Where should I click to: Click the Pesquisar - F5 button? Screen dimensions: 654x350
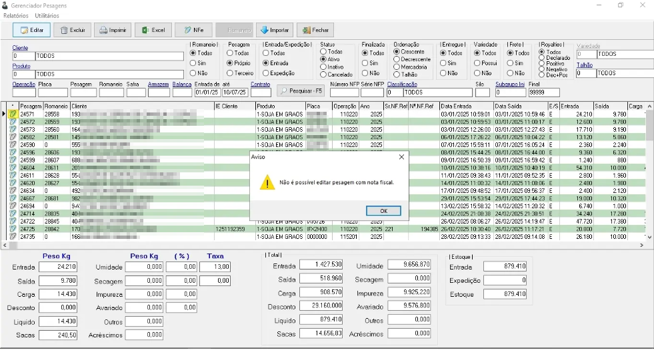(x=300, y=90)
